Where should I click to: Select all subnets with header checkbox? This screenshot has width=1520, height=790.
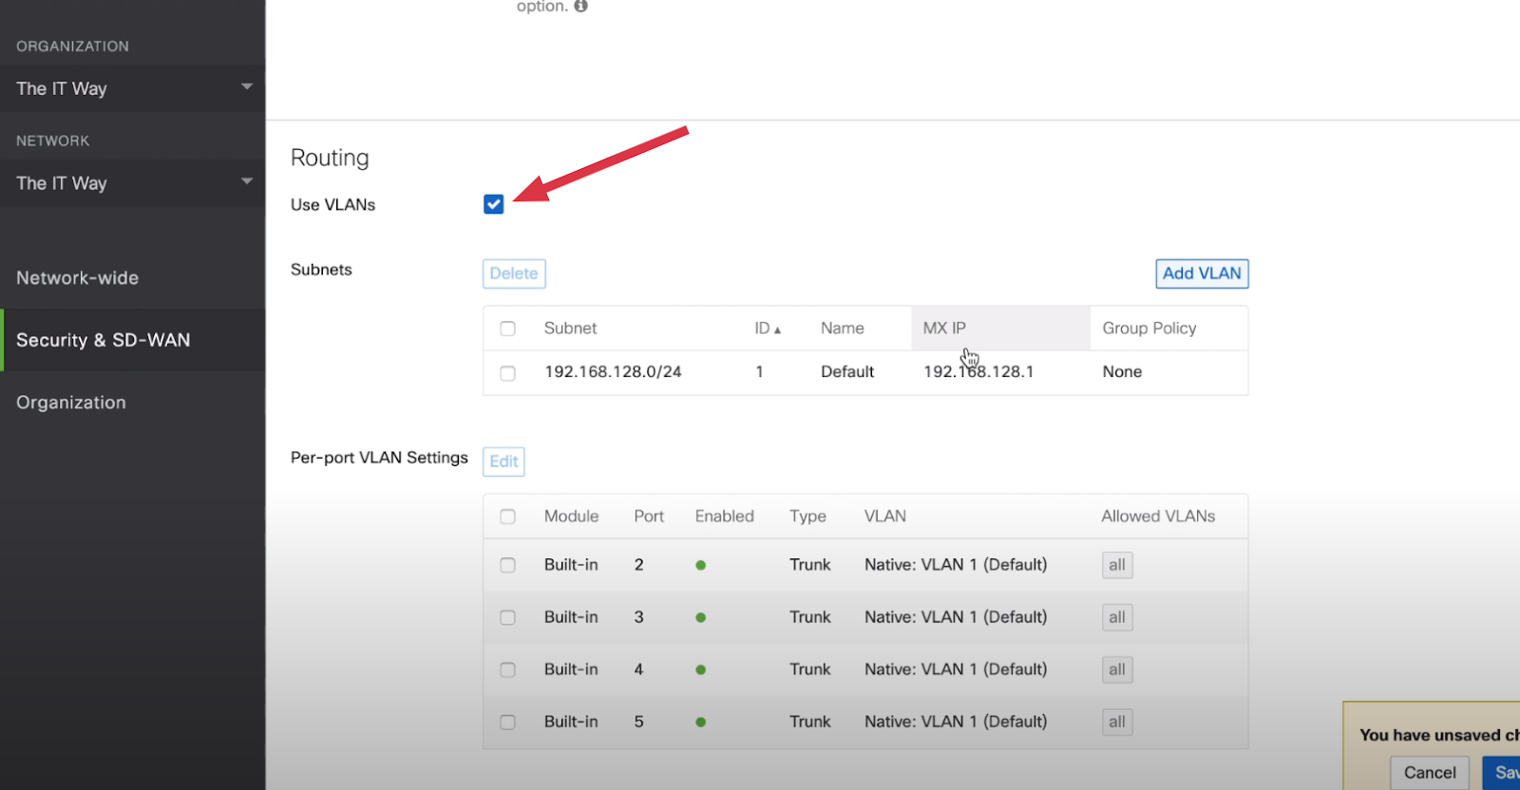tap(507, 329)
